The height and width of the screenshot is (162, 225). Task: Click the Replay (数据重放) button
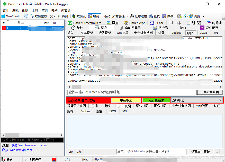[x=39, y=16]
